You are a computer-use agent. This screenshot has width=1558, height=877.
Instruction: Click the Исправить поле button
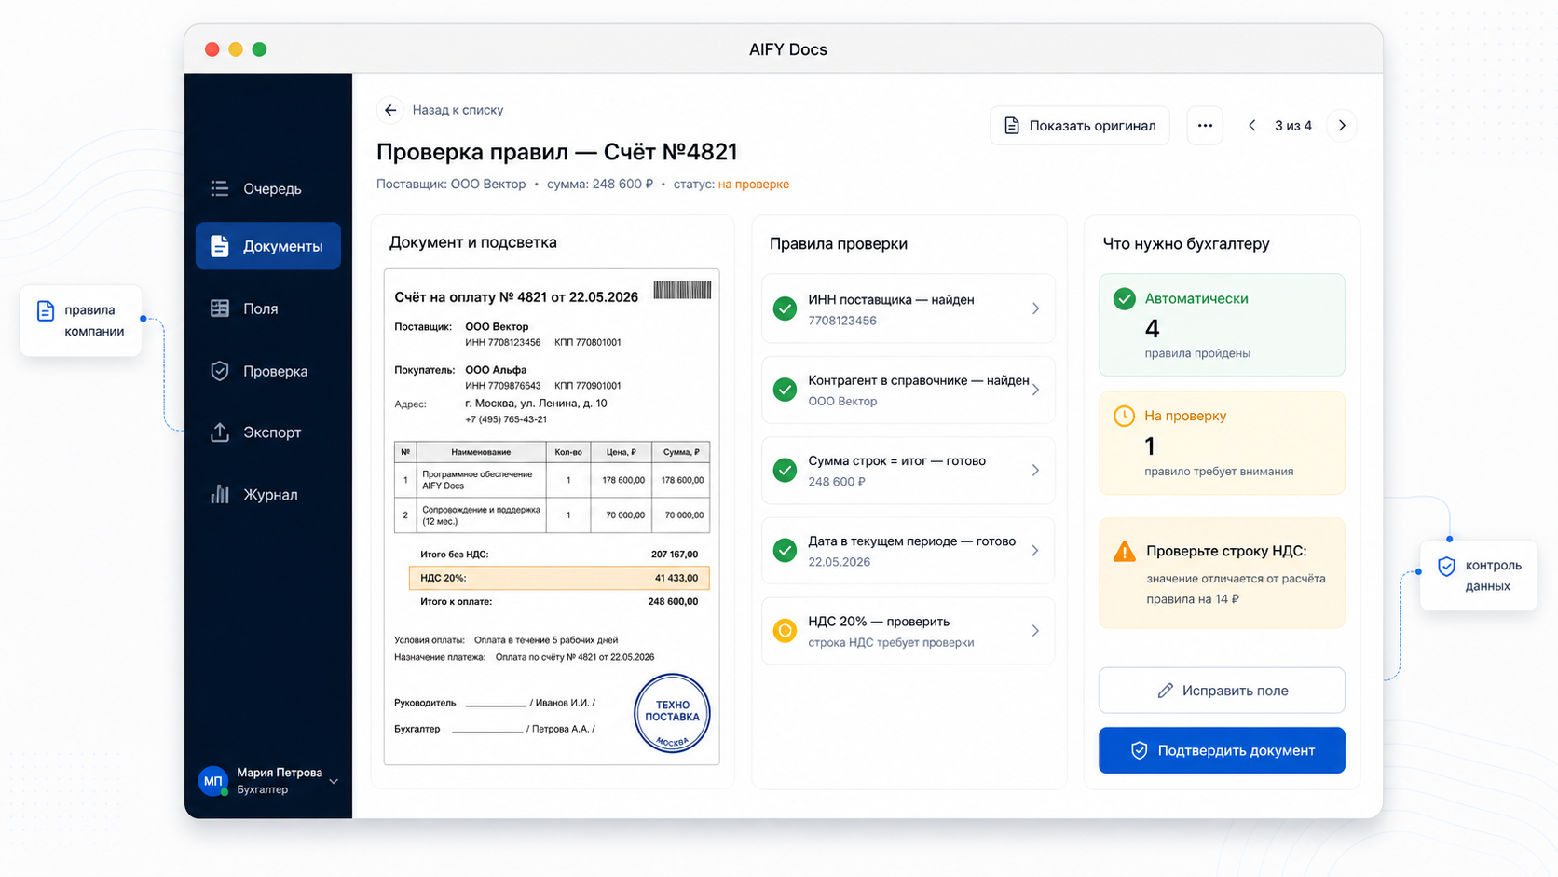coord(1222,691)
